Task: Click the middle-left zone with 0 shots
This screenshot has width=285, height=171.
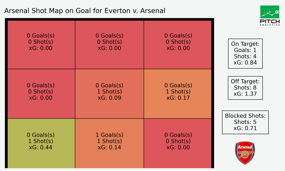Action: (41, 94)
